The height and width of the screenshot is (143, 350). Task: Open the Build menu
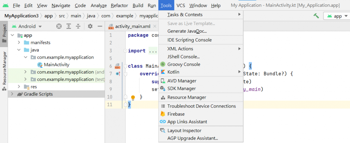coord(138,5)
